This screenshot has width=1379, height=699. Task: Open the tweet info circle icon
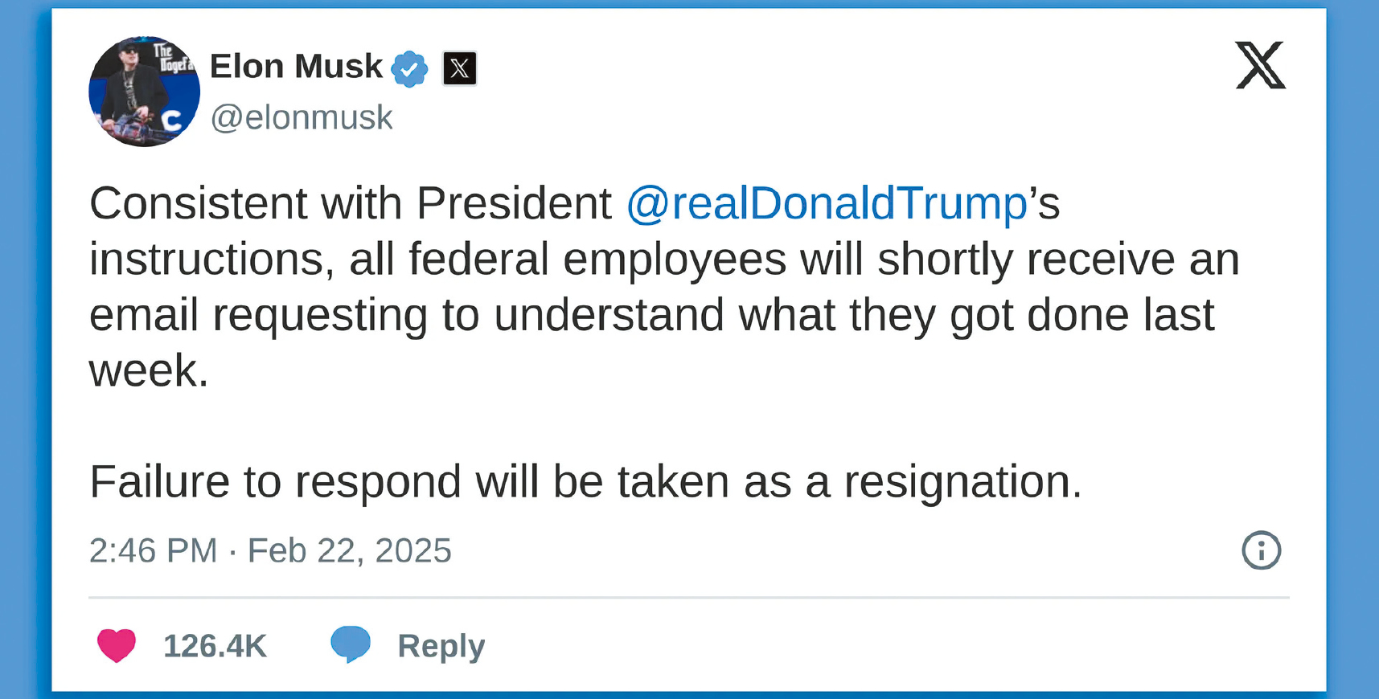pos(1261,550)
